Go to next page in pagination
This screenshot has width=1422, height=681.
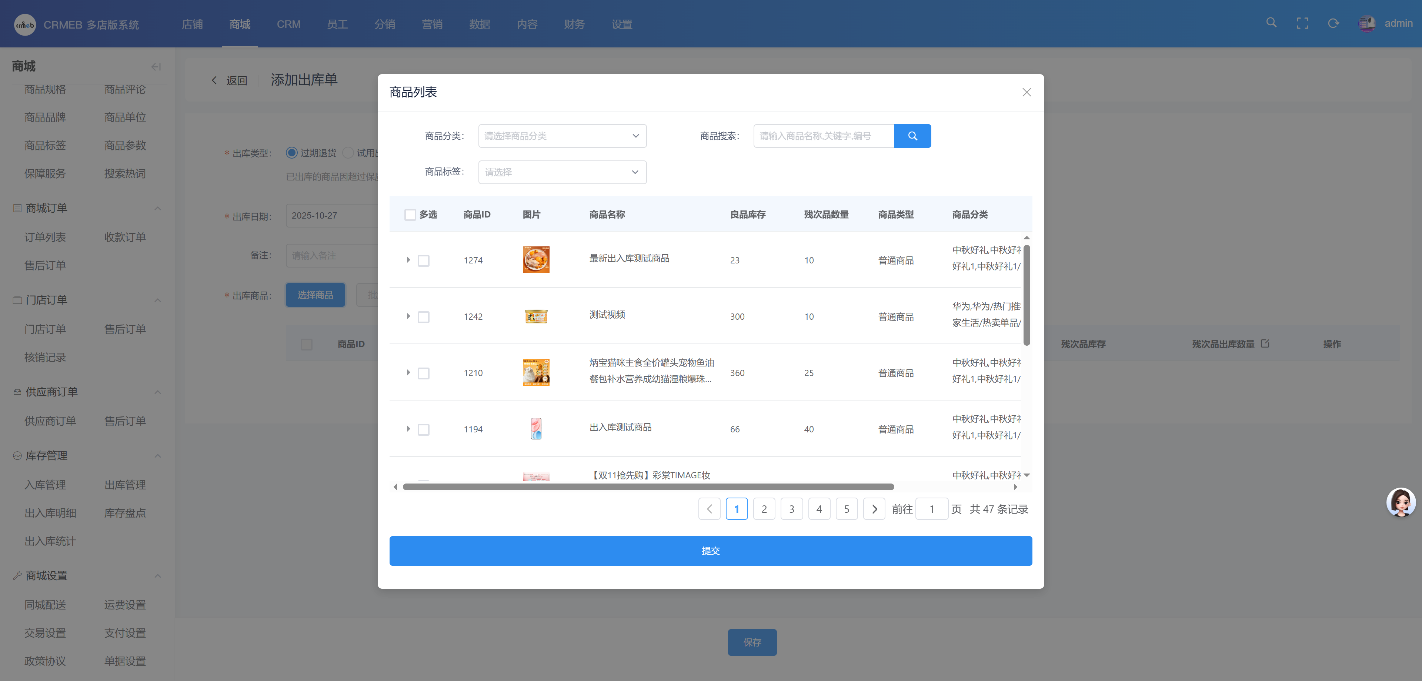point(874,509)
